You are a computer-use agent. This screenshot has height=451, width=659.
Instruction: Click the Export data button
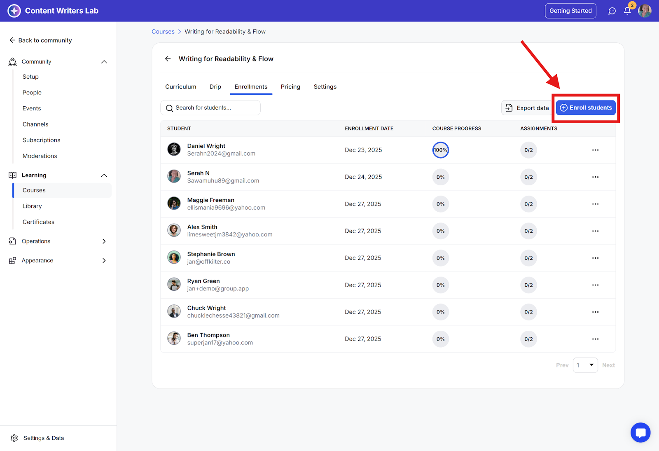click(527, 108)
